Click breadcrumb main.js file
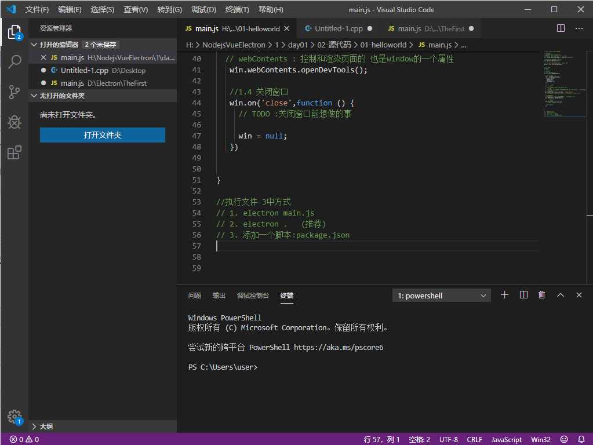The height and width of the screenshot is (445, 593). [435, 45]
